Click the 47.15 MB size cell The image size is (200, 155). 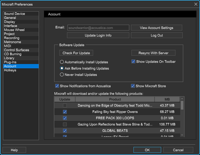[167, 131]
